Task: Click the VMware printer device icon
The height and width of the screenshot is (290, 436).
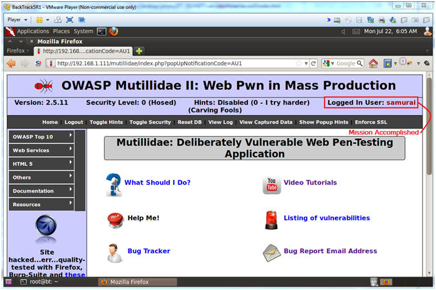Action: [x=382, y=20]
